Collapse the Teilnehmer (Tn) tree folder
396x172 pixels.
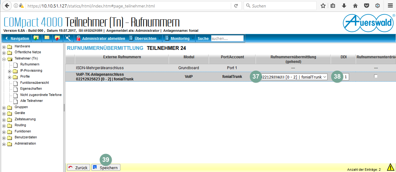click(4, 59)
